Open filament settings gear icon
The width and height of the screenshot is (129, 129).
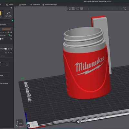(11, 32)
